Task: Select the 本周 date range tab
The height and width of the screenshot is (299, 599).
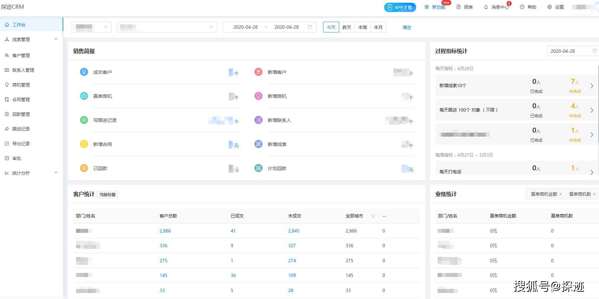Action: 363,27
